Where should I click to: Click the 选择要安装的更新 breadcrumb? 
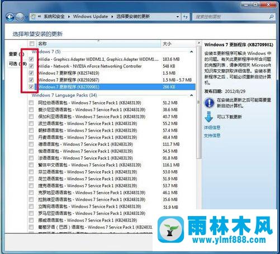coord(133,17)
